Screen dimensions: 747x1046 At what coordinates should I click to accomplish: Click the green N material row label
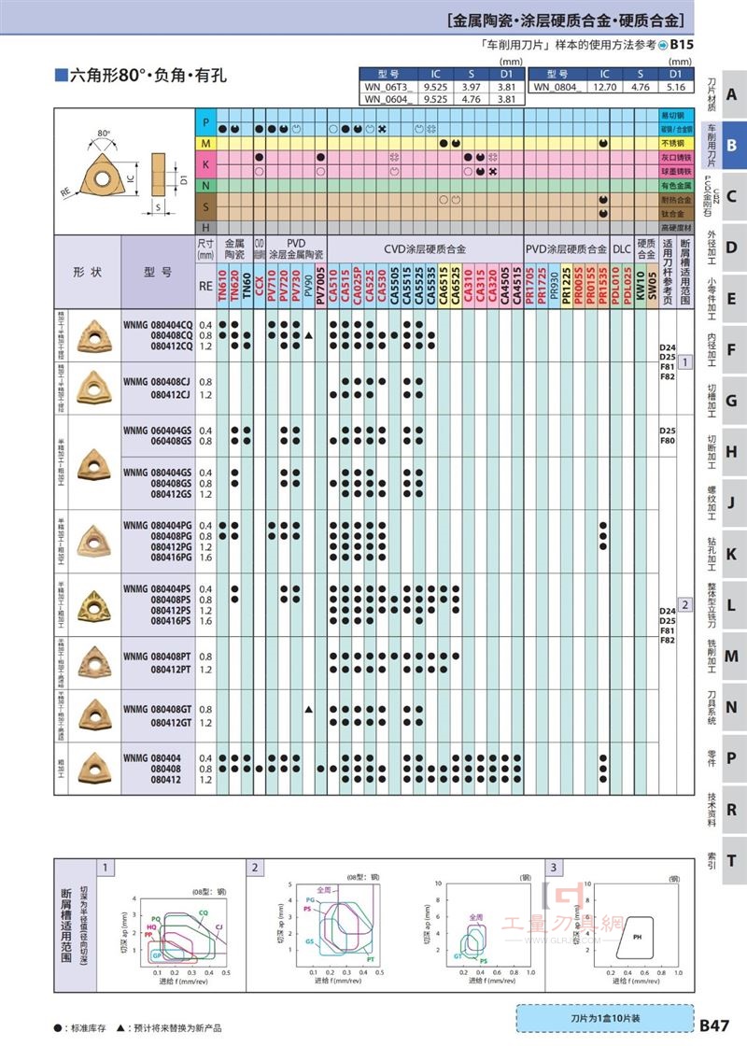pos(205,186)
